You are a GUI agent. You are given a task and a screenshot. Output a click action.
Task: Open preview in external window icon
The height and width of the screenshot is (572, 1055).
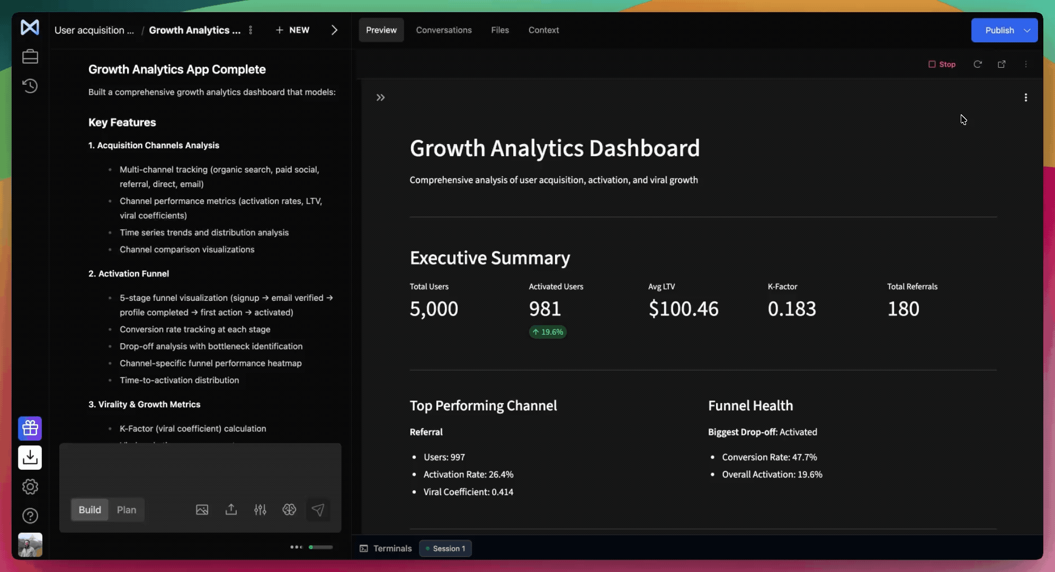(1002, 64)
